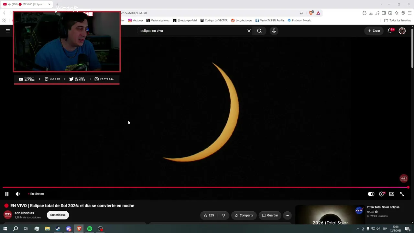Open the Brave VPN shield icon
The width and height of the screenshot is (414, 233).
coord(403,13)
